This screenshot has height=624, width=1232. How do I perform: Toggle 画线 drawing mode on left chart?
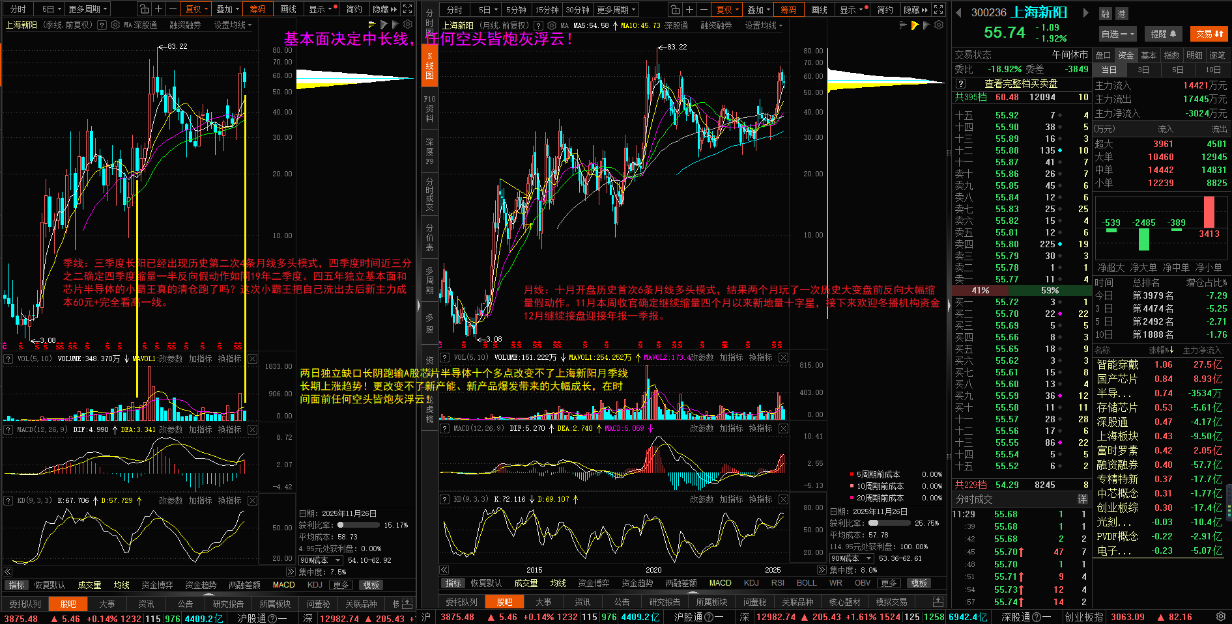[x=289, y=9]
